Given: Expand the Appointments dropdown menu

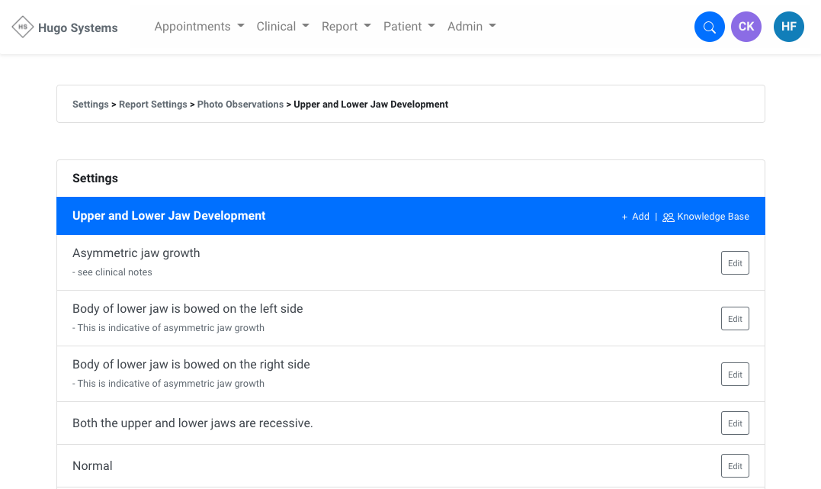Looking at the screenshot, I should pos(199,27).
